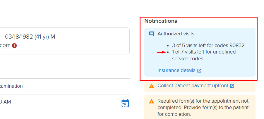This screenshot has height=119, width=264.
Task: Click the external-link icon after Insurance details
Action: point(199,70)
